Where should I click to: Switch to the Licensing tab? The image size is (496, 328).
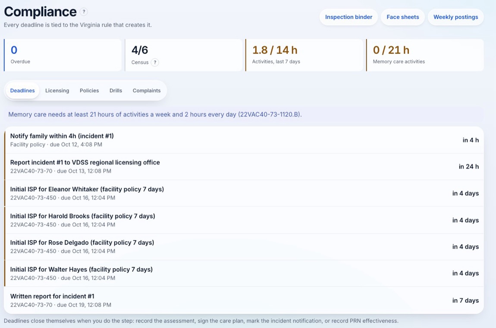57,91
